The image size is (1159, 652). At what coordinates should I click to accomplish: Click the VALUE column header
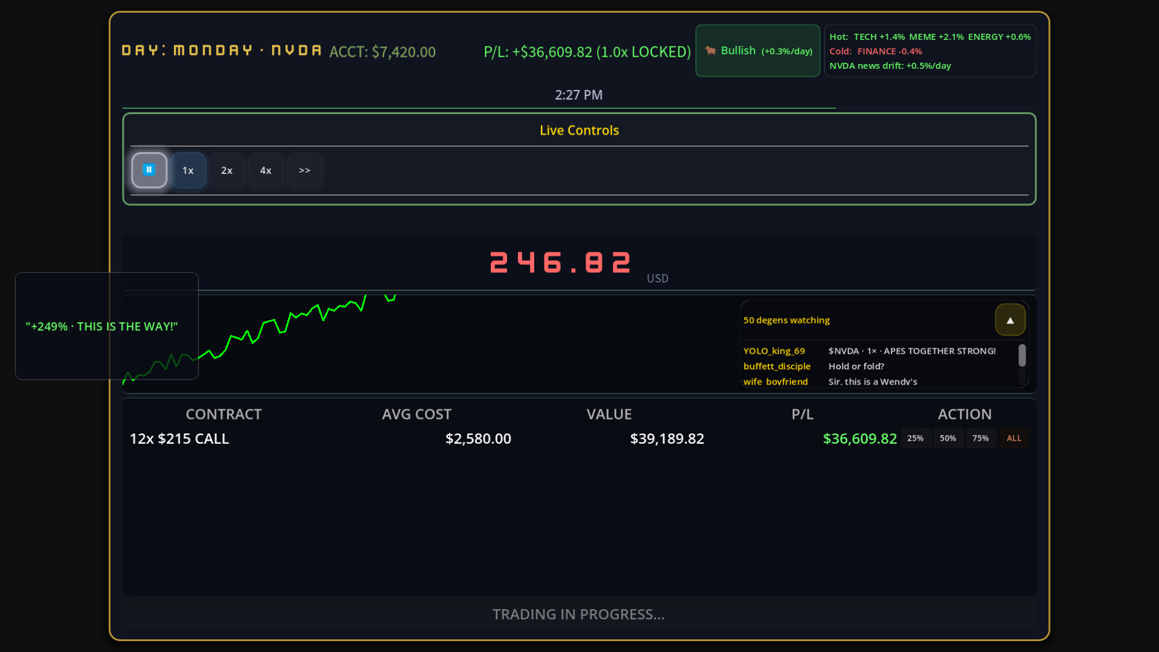[609, 414]
